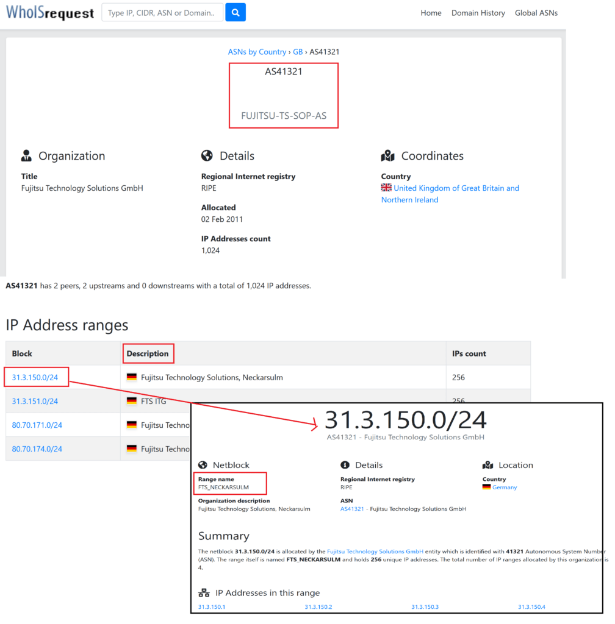Screen dimensions: 615x624
Task: Click German flag in FTS ITG row
Action: coord(131,401)
